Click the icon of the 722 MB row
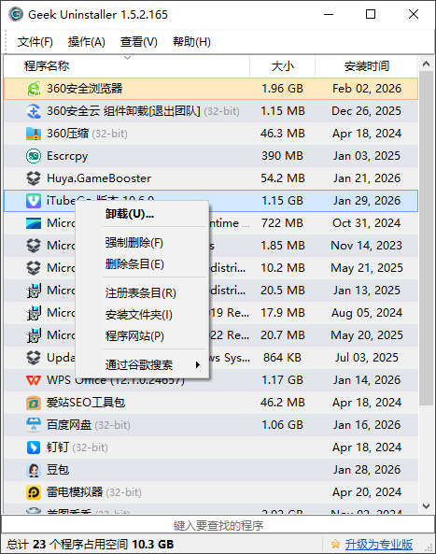This screenshot has height=554, width=436. (34, 223)
